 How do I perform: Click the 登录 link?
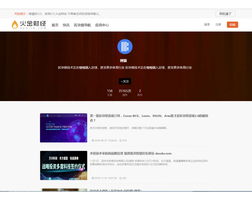click(x=207, y=25)
